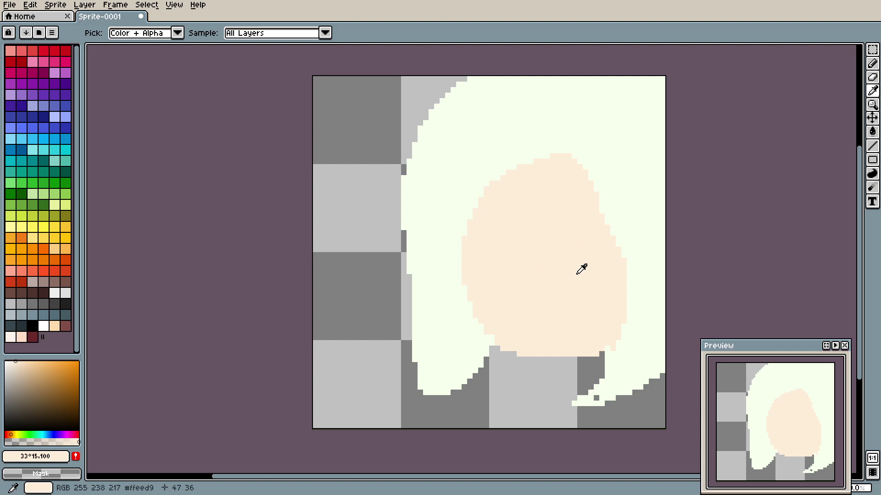Screen dimensions: 881x495
Task: Select the Paint Bucket tool
Action: point(872,132)
